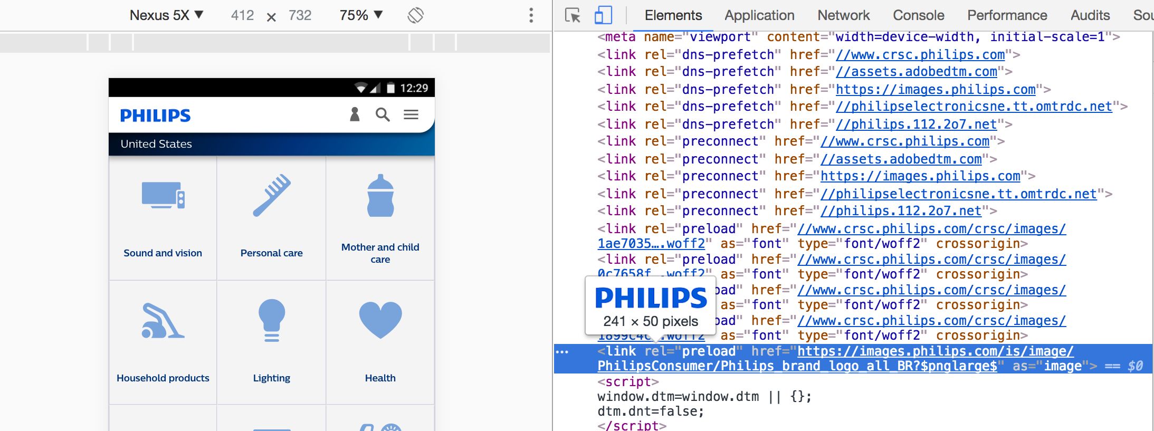The width and height of the screenshot is (1154, 431).
Task: Click the Personal care comb icon
Action: (x=272, y=195)
